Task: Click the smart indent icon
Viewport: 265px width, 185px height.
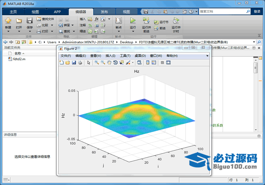Action: pyautogui.click(x=90, y=31)
